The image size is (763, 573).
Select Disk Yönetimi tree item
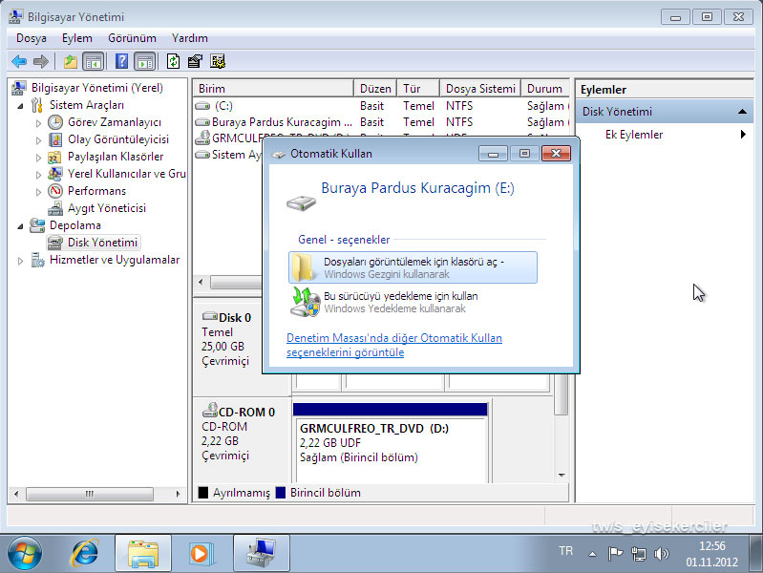(x=102, y=243)
